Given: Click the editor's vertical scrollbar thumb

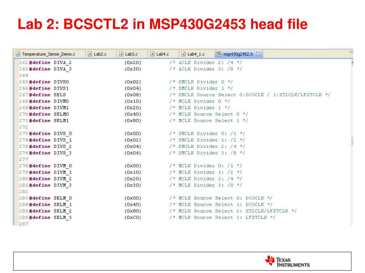Looking at the screenshot, I should click(352, 141).
